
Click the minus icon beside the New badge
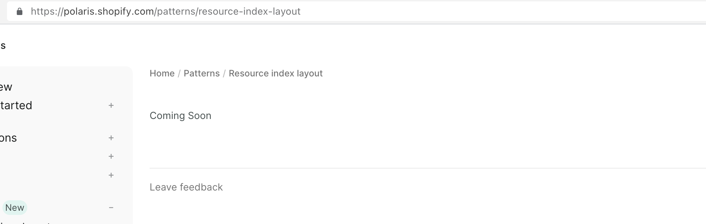coord(111,207)
